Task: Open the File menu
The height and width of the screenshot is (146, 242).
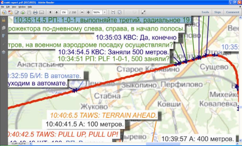Action: tap(2, 7)
